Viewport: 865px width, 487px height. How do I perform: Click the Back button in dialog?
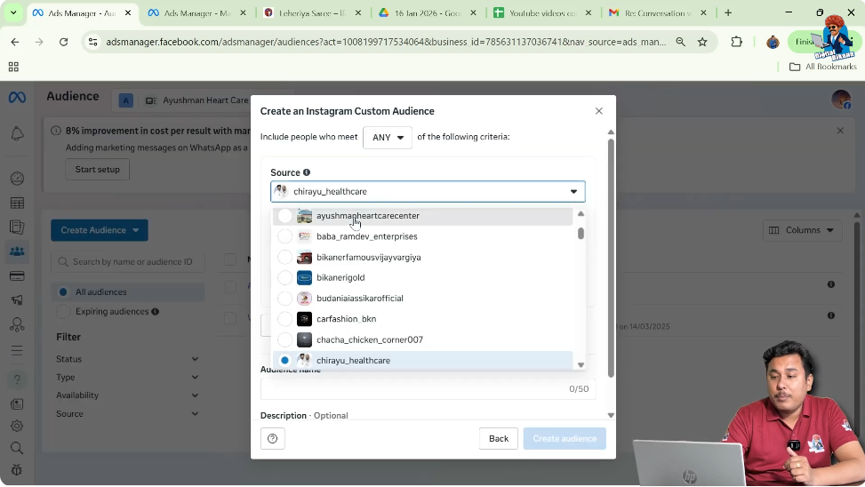click(499, 438)
